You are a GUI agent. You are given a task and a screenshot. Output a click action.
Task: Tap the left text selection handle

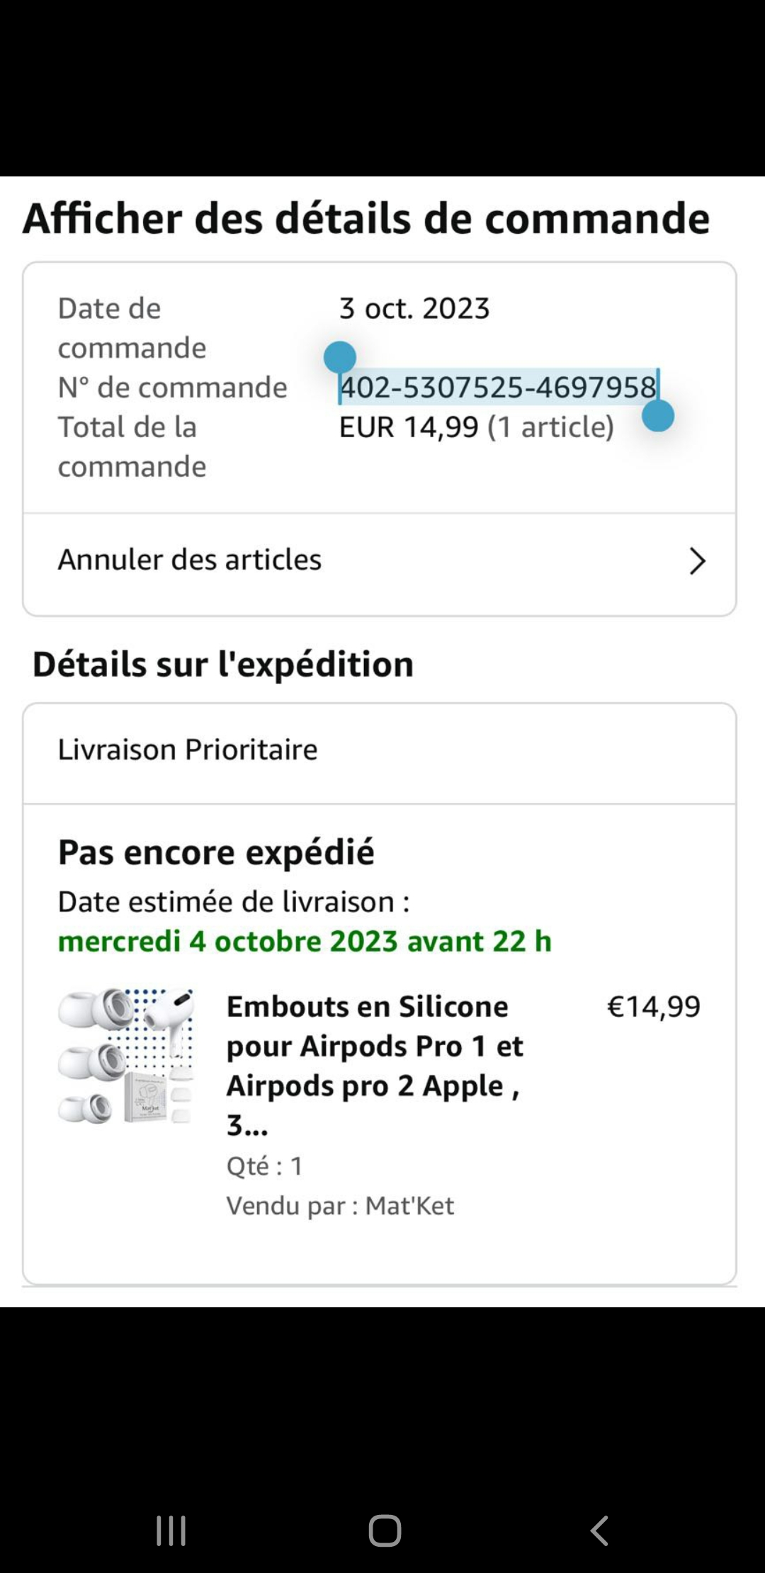click(x=339, y=358)
